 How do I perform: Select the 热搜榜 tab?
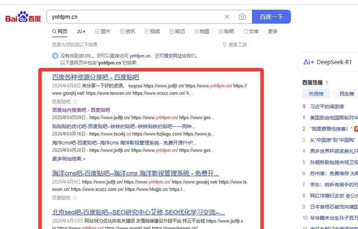[316, 94]
